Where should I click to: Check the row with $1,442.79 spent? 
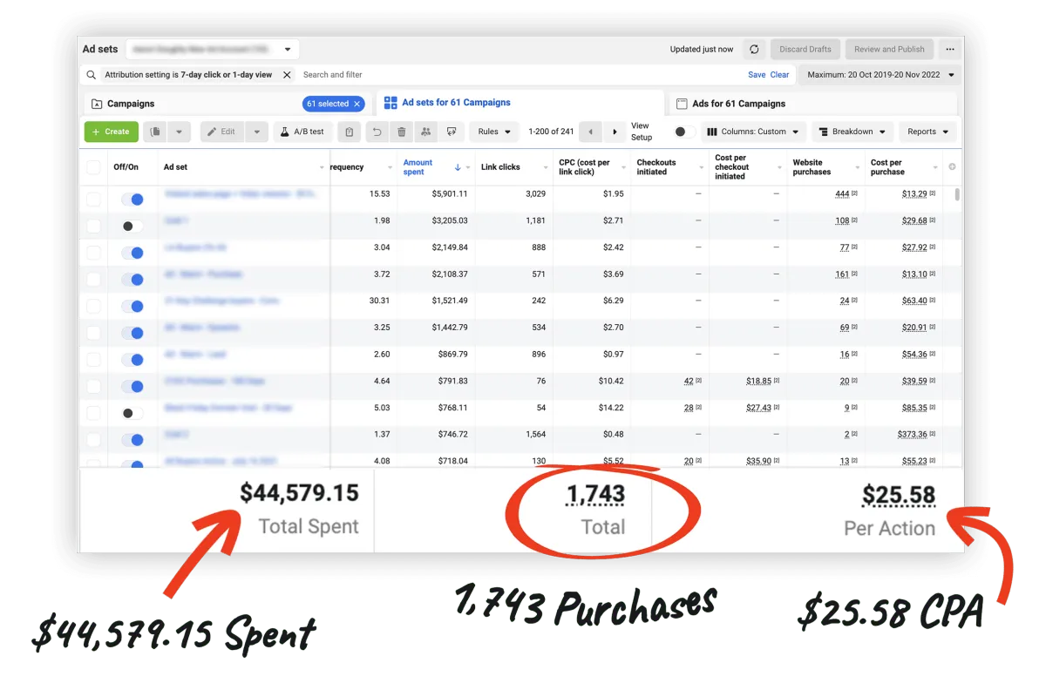(93, 333)
